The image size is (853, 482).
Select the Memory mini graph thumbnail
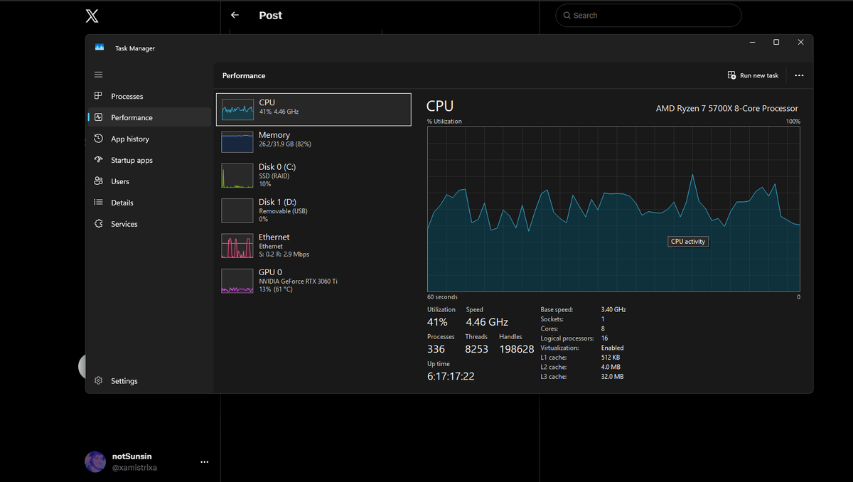[x=237, y=141]
